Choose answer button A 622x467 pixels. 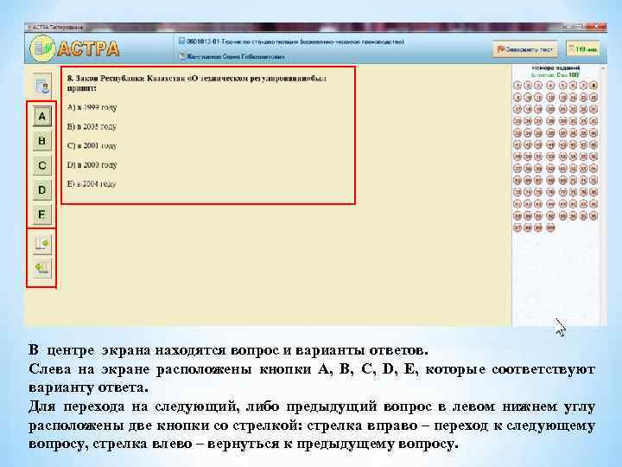pyautogui.click(x=41, y=117)
